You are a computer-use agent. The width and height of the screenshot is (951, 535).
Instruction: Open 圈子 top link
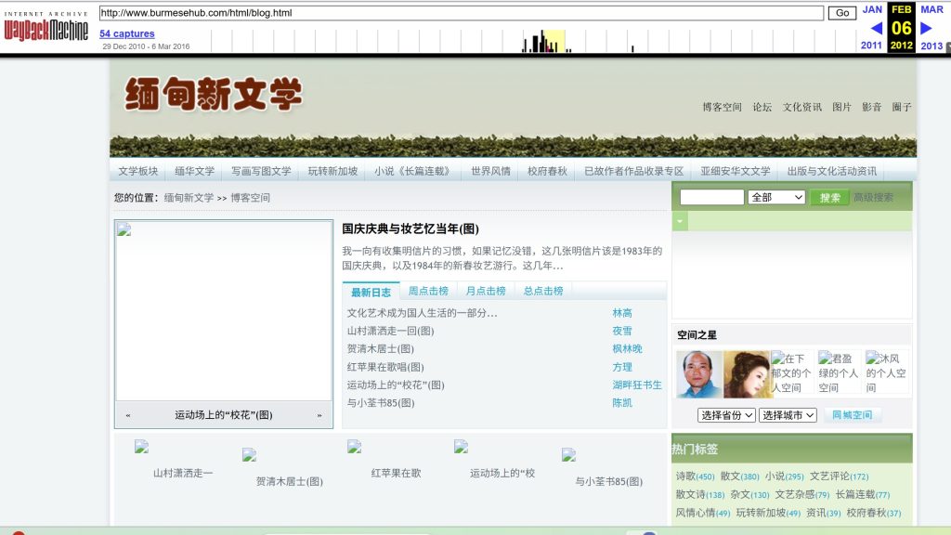[901, 107]
